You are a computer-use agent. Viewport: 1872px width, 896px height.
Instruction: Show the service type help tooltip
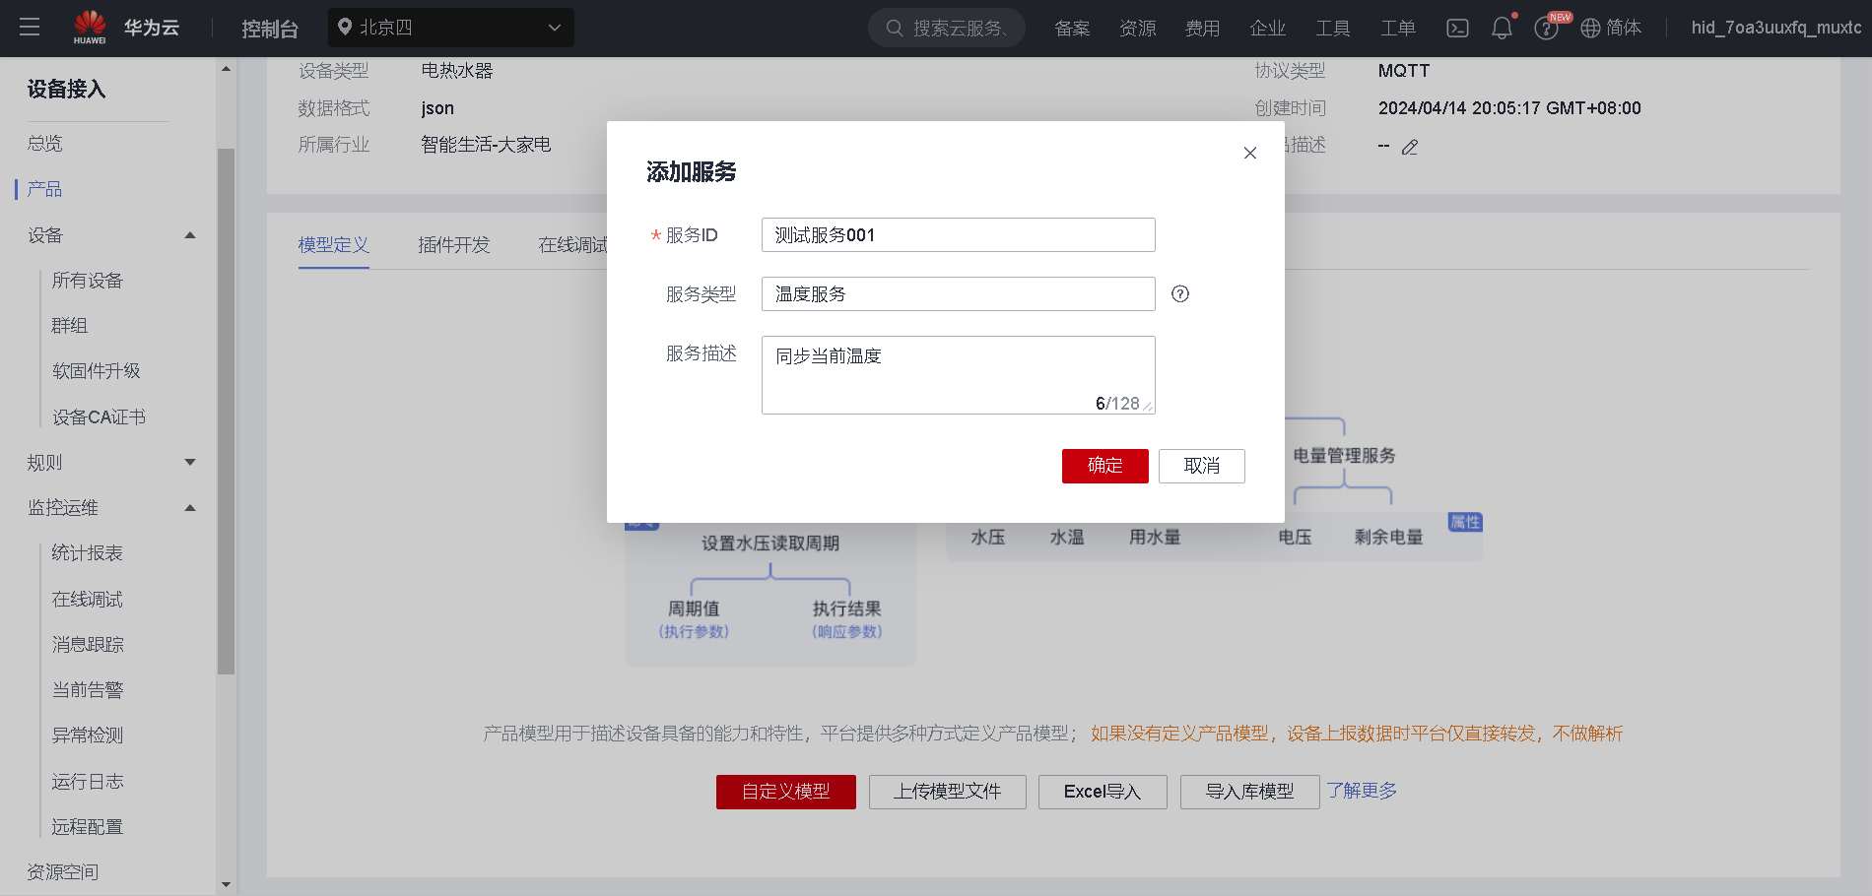[x=1180, y=293]
